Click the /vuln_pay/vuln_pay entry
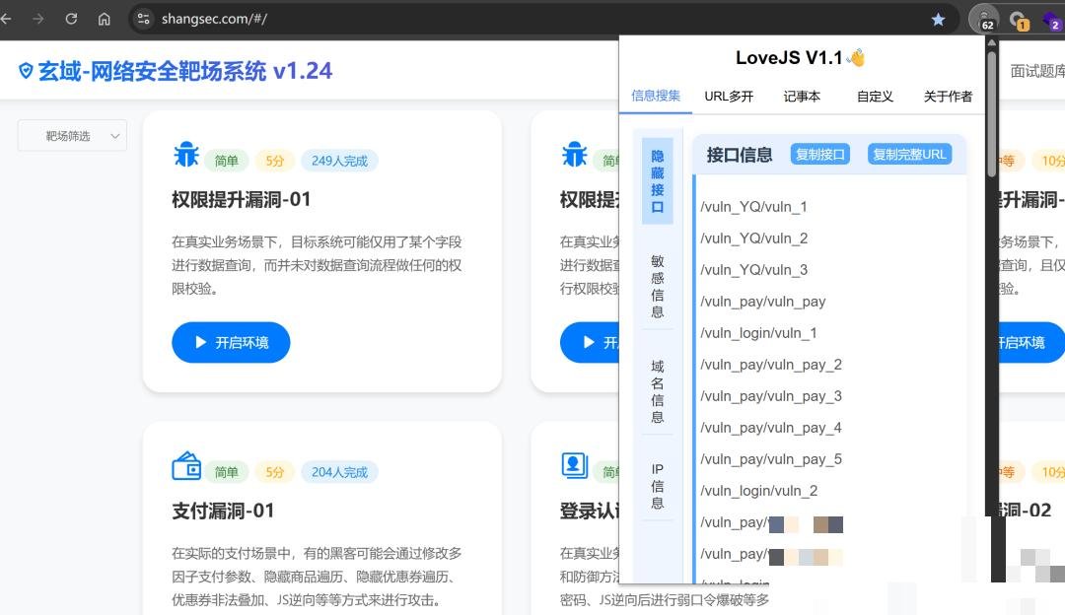Screen dimensions: 1065x615 click(x=762, y=302)
